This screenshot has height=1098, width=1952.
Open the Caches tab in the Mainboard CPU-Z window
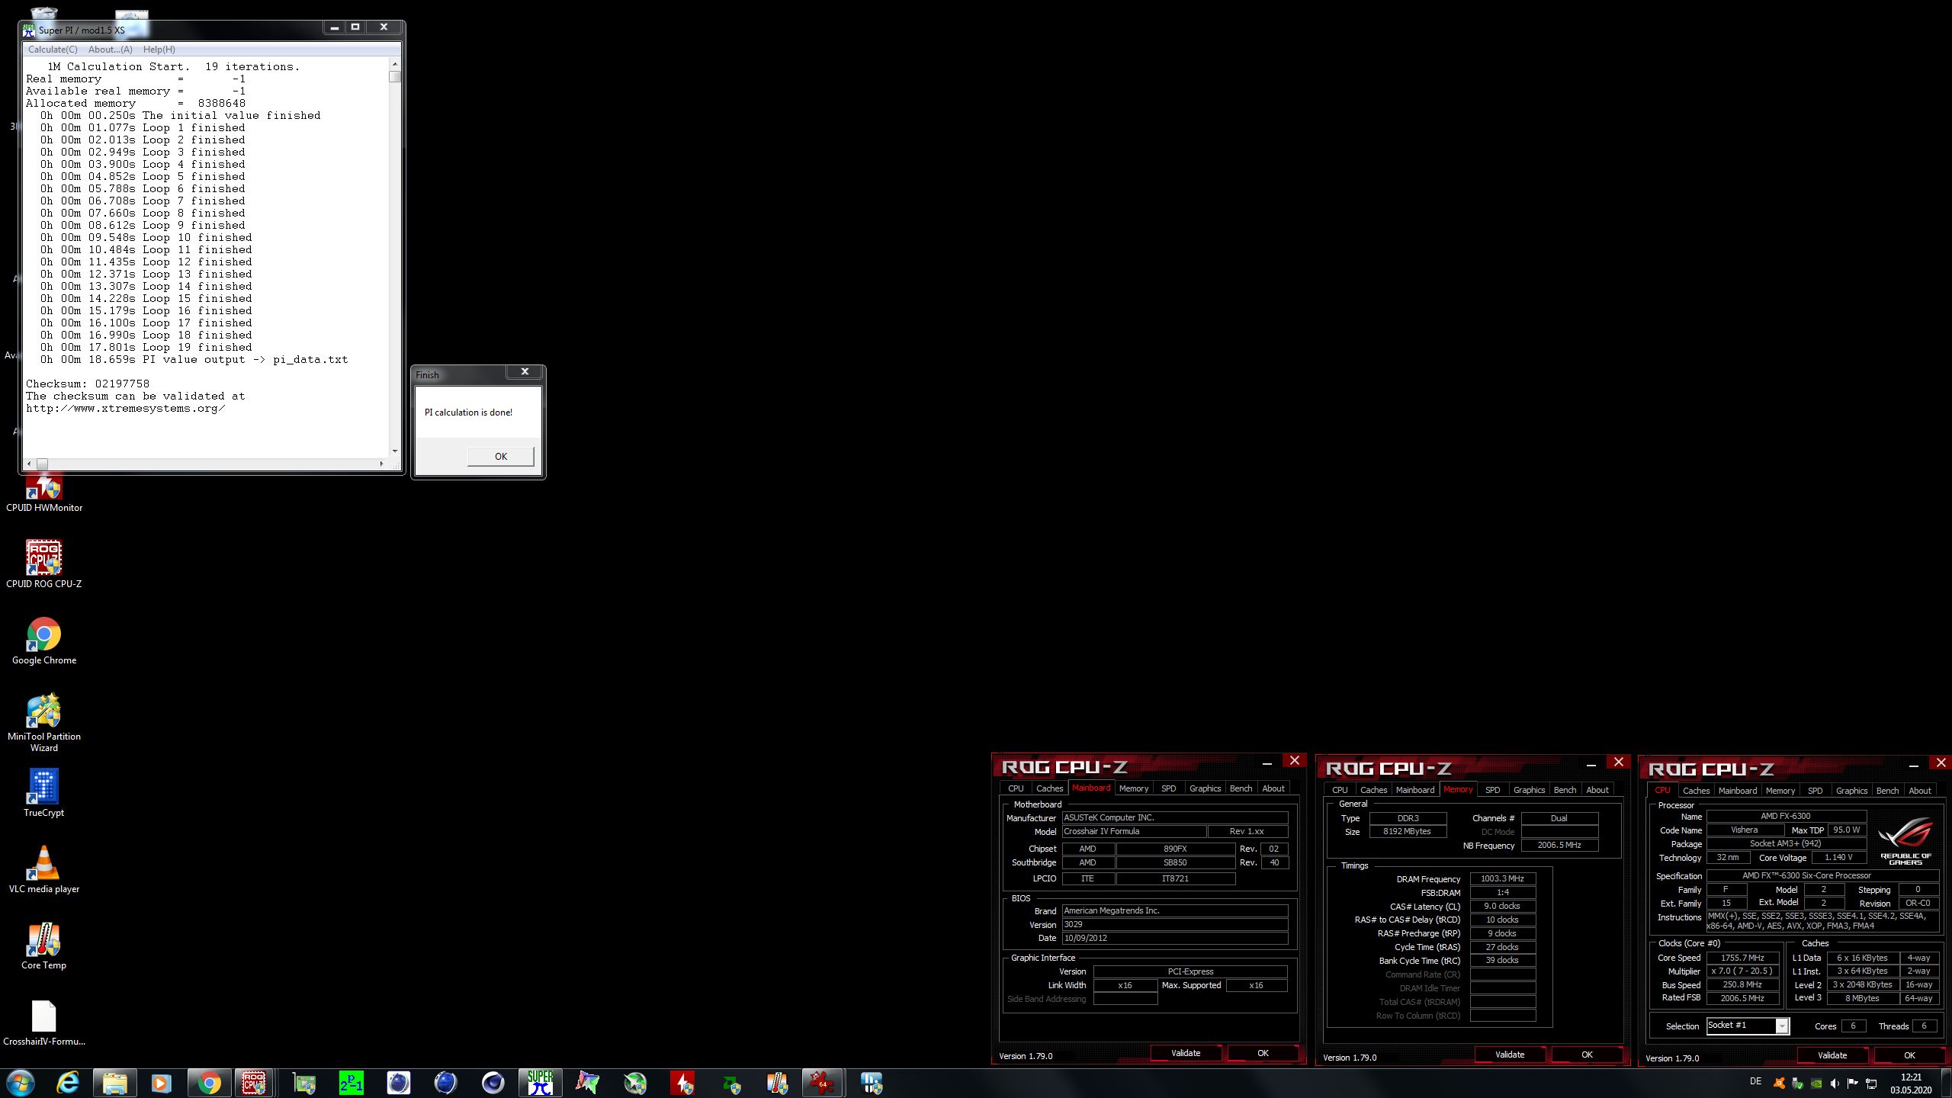tap(1050, 788)
